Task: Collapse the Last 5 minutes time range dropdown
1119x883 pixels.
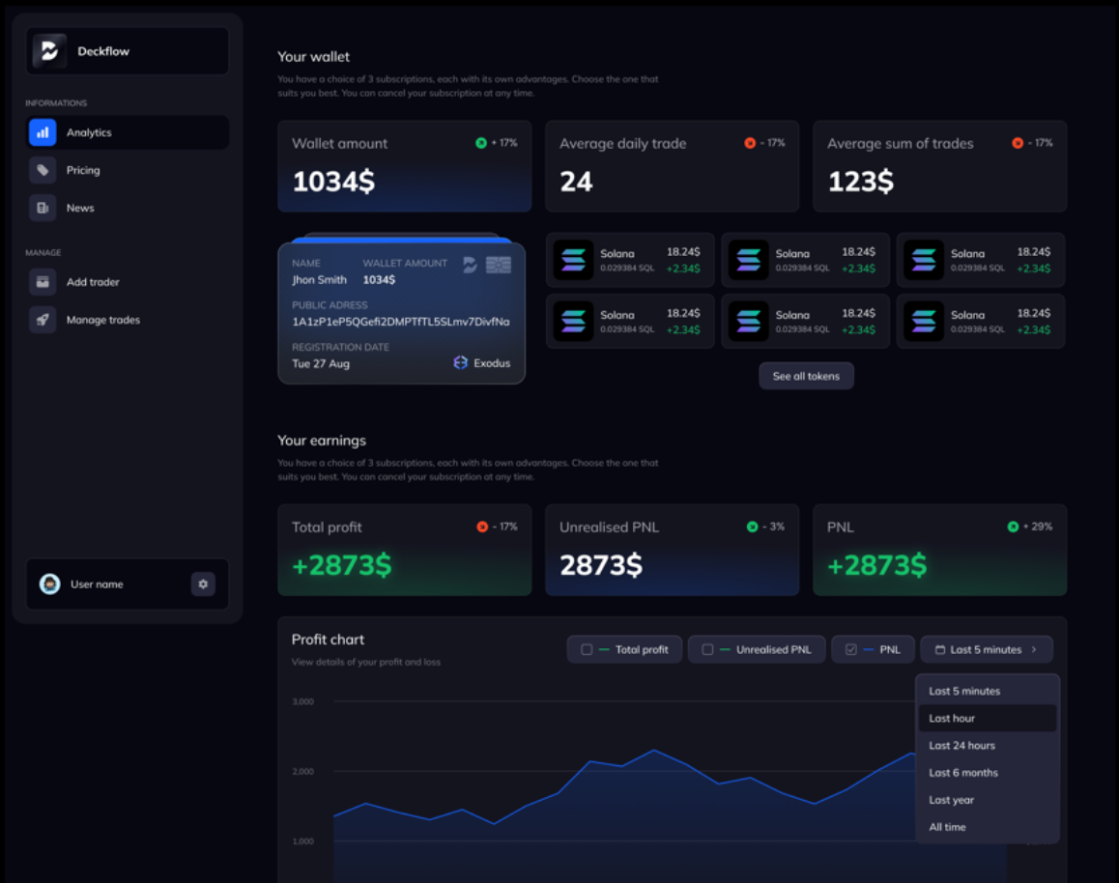Action: pyautogui.click(x=986, y=649)
